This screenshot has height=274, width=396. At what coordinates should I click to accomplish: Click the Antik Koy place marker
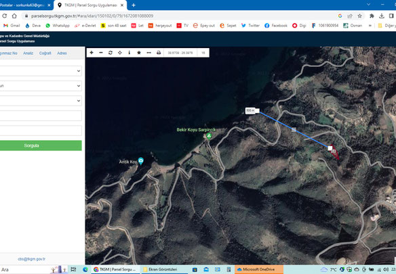click(x=141, y=161)
